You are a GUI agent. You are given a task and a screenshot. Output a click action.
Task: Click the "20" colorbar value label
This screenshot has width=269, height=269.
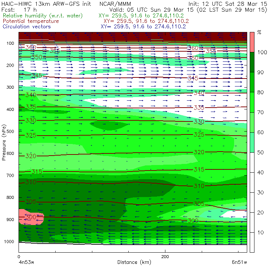tap(260, 212)
